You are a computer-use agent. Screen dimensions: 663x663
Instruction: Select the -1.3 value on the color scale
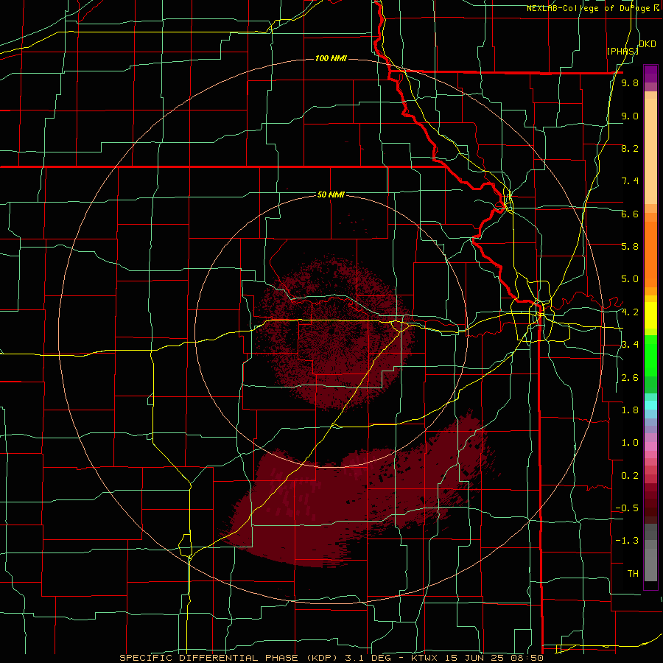tap(627, 541)
